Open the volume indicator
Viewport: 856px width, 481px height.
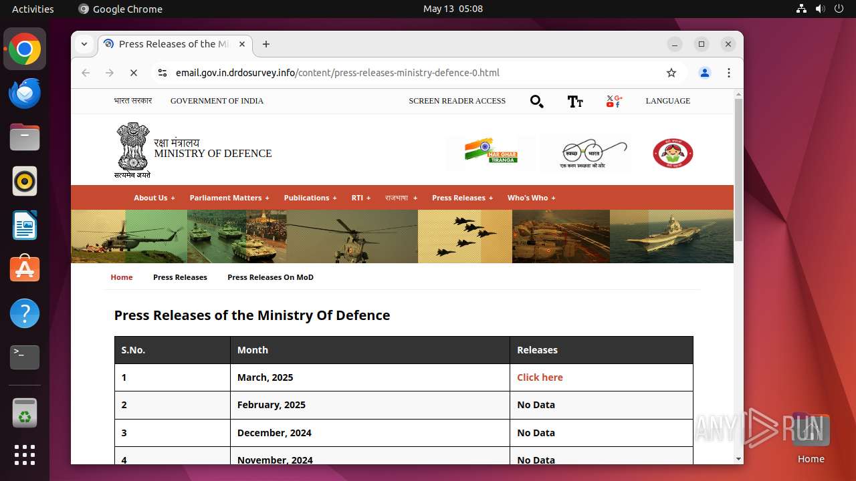(821, 9)
